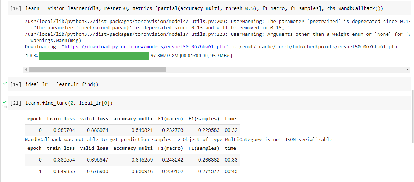Click accuracy value 0.519821

point(142,130)
